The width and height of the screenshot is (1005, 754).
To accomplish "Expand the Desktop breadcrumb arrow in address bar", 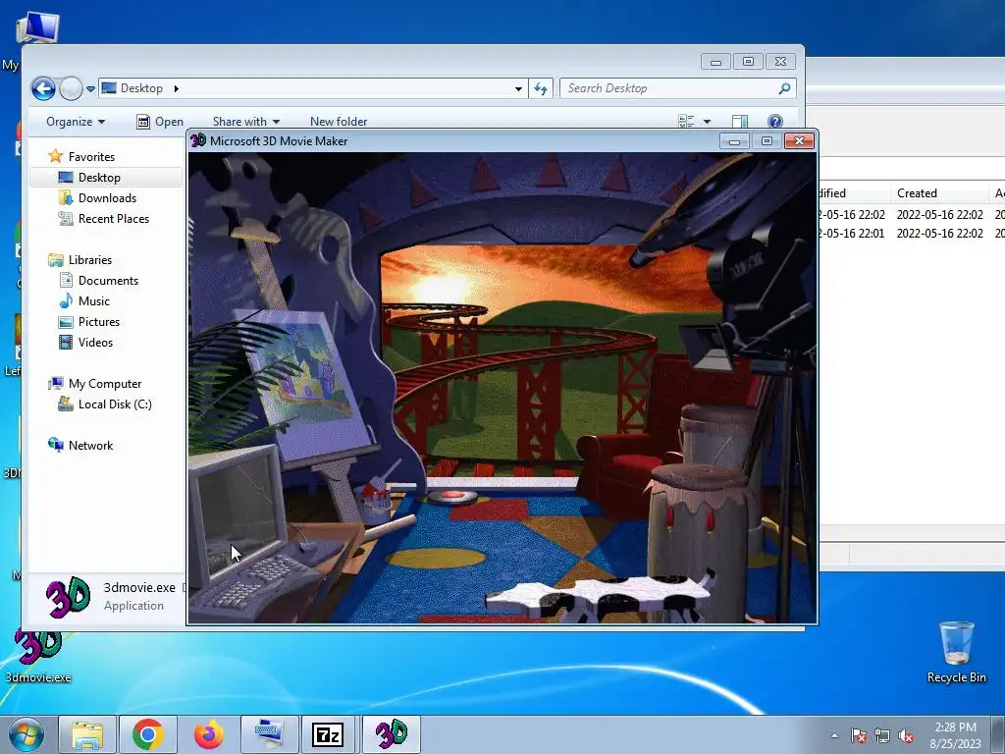I will coord(177,88).
